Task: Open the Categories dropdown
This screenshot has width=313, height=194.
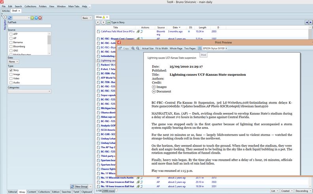Action: pyautogui.click(x=29, y=91)
